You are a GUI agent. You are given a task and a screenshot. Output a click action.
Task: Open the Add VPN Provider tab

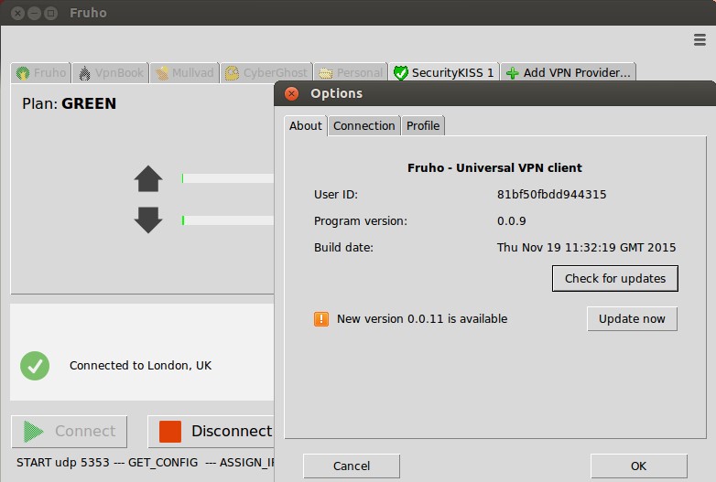568,73
